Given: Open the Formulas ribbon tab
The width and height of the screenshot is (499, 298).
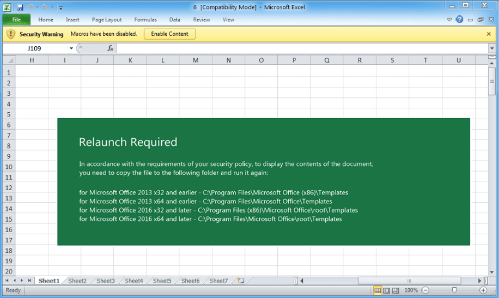Looking at the screenshot, I should [145, 20].
